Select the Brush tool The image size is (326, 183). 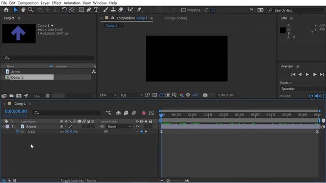[x=105, y=10]
